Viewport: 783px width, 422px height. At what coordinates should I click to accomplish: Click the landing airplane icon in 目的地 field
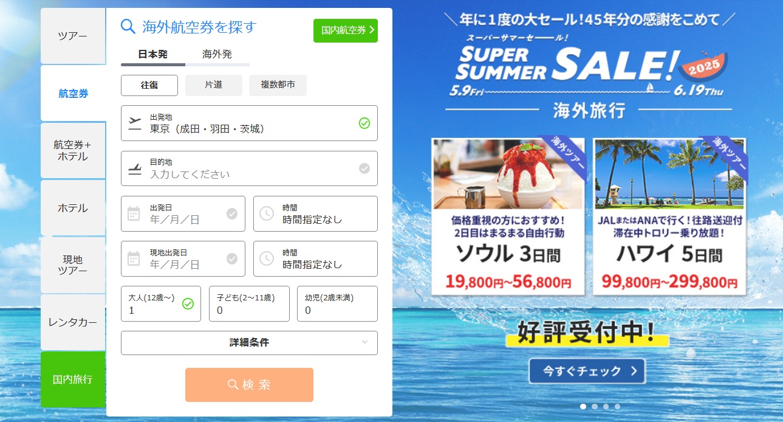pos(135,168)
